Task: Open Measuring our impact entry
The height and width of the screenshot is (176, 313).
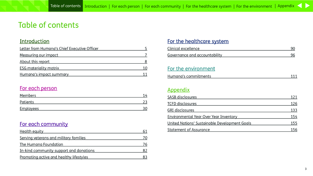Action: point(83,55)
